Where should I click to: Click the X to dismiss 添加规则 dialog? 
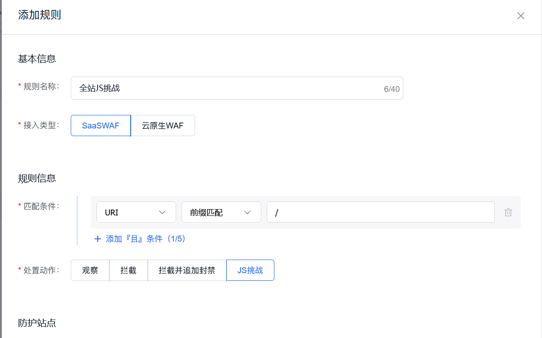coord(520,16)
